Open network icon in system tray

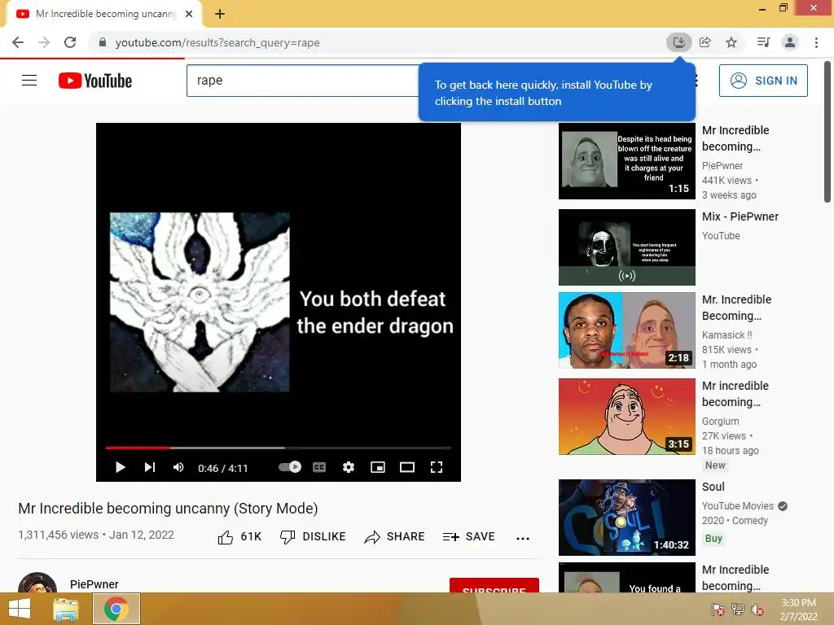point(738,610)
